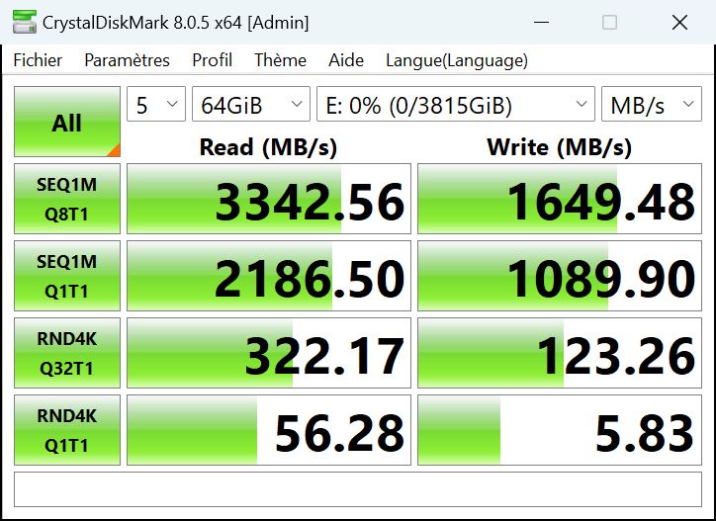Open the Langue(Language) menu

coord(457,60)
